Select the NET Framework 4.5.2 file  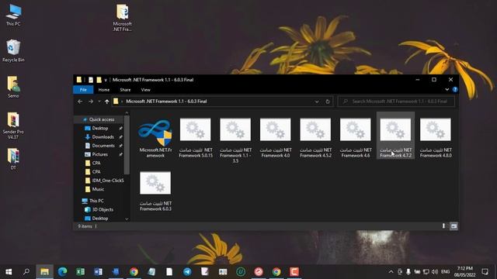pos(315,138)
